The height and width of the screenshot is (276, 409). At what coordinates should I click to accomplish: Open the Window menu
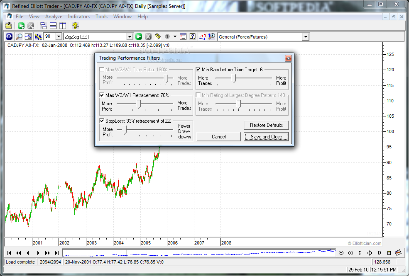point(122,17)
